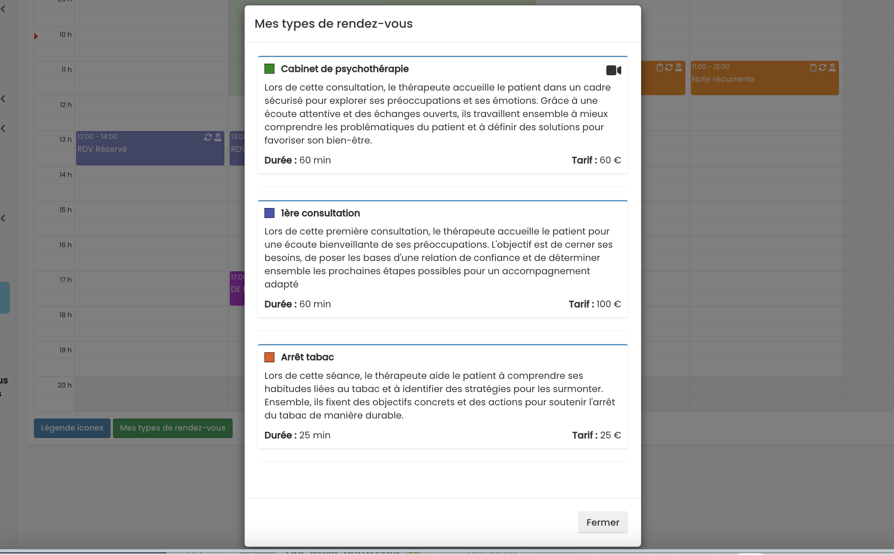Click the Tarif : 25 € value
Screen dimensions: 894x555
(596, 435)
